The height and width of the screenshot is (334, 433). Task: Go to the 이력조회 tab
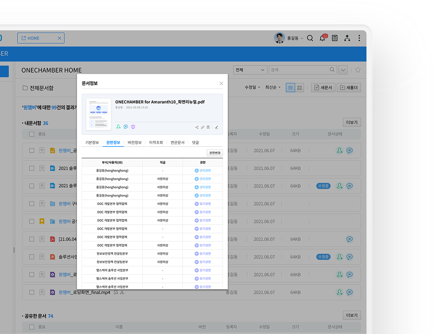pyautogui.click(x=156, y=143)
